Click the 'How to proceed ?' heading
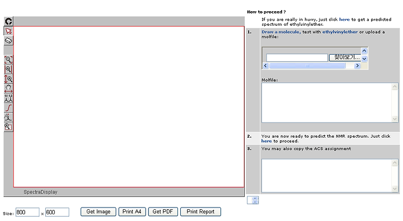This screenshot has width=403, height=221. click(266, 12)
